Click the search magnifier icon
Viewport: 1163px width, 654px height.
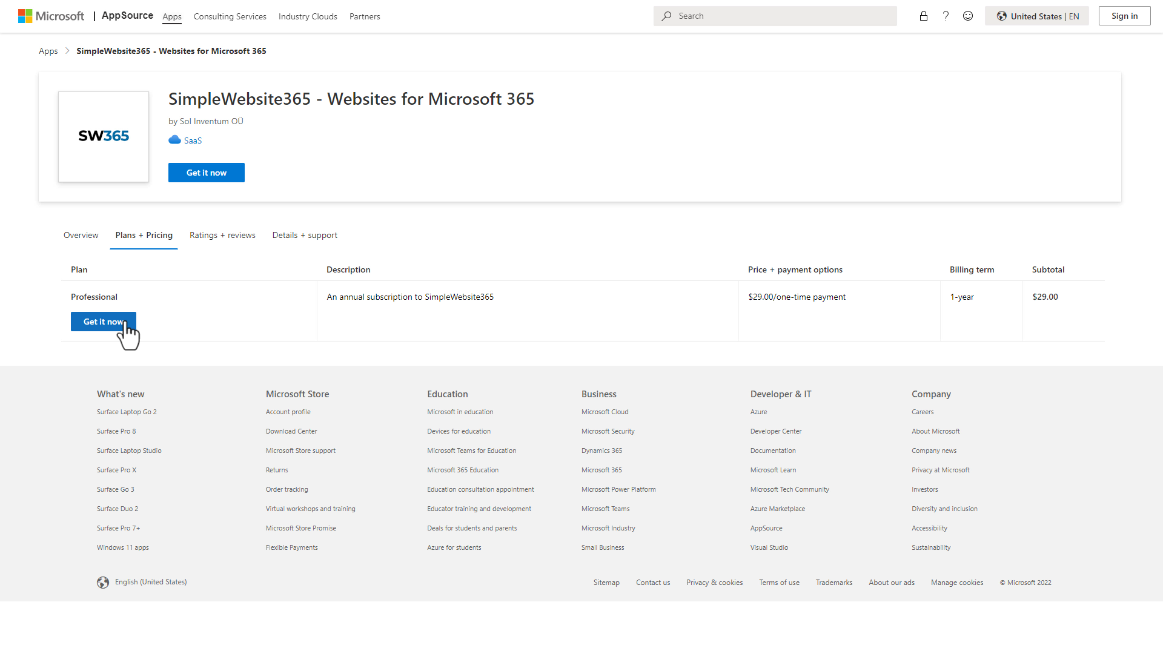point(666,16)
